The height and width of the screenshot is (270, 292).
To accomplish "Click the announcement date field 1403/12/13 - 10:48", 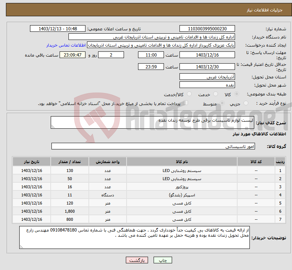I will [x=58, y=28].
